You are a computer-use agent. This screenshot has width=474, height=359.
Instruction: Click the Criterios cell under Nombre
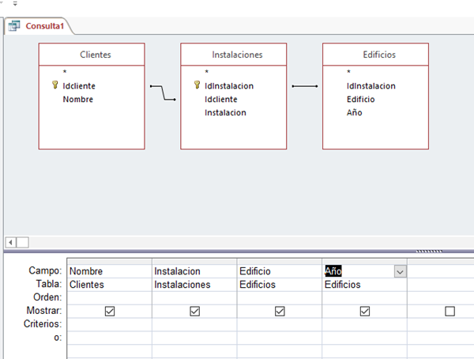110,324
